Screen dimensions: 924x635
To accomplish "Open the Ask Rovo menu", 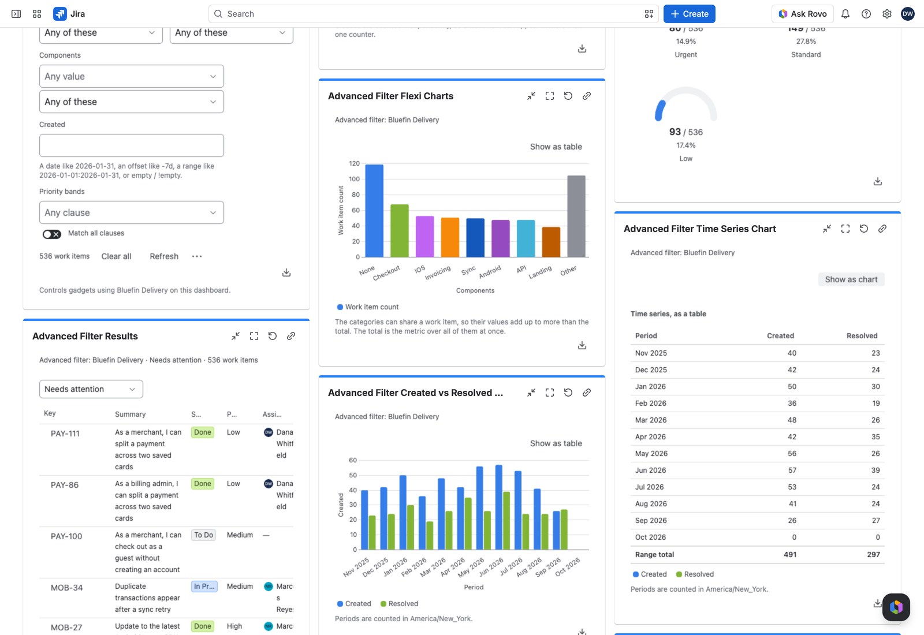I will click(803, 14).
